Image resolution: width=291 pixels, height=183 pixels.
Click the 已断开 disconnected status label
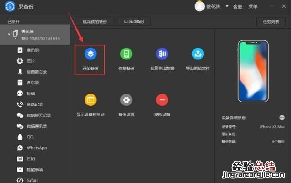[13, 22]
